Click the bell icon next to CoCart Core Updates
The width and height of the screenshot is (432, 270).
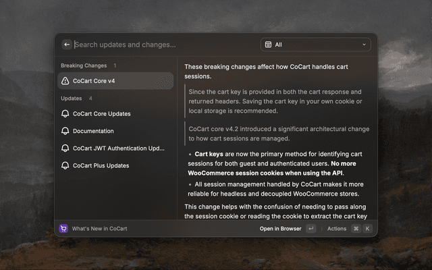click(65, 113)
